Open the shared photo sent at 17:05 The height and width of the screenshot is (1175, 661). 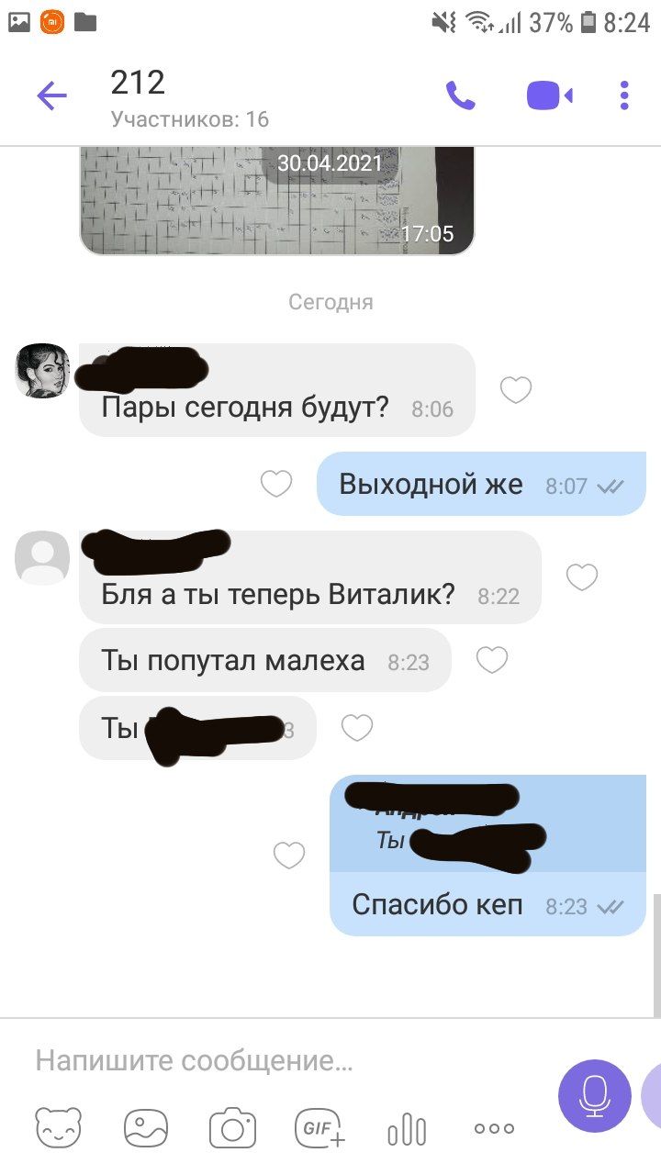coord(276,200)
